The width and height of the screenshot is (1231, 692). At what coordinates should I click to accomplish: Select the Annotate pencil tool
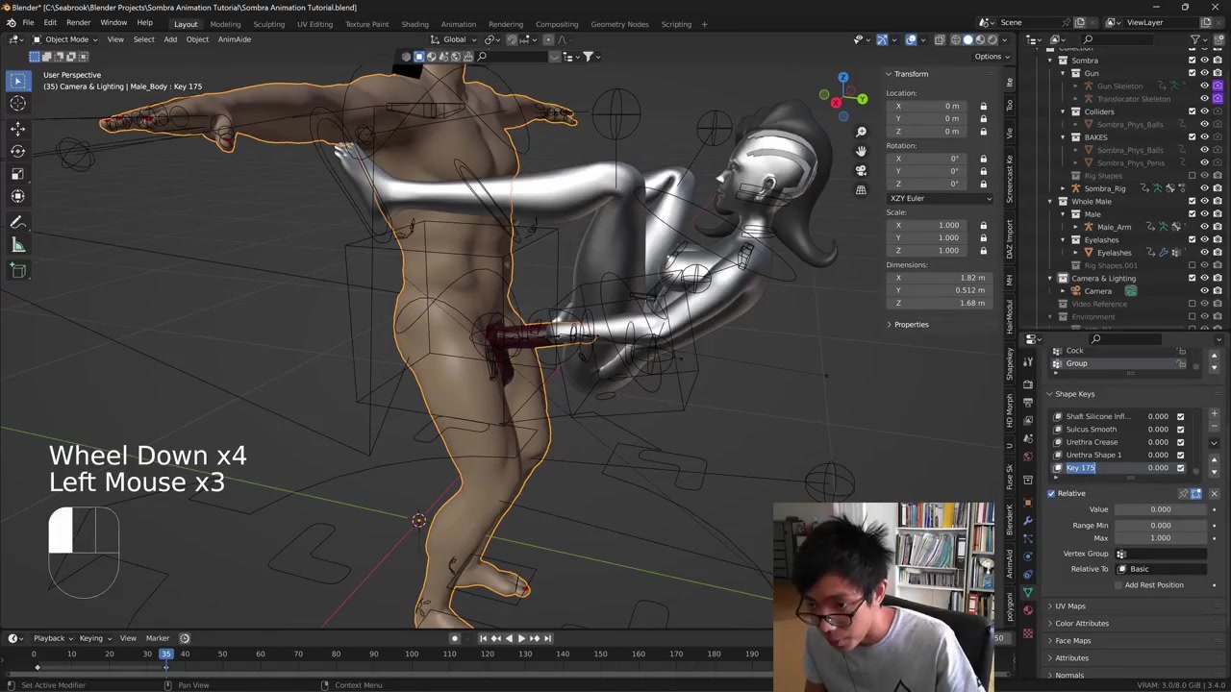coord(17,222)
